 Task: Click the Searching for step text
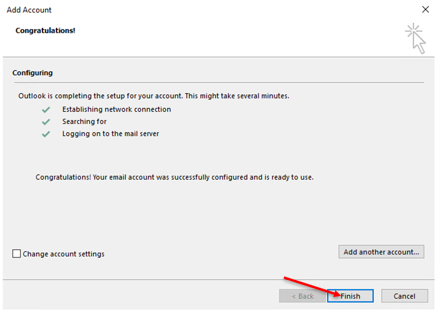pyautogui.click(x=84, y=122)
